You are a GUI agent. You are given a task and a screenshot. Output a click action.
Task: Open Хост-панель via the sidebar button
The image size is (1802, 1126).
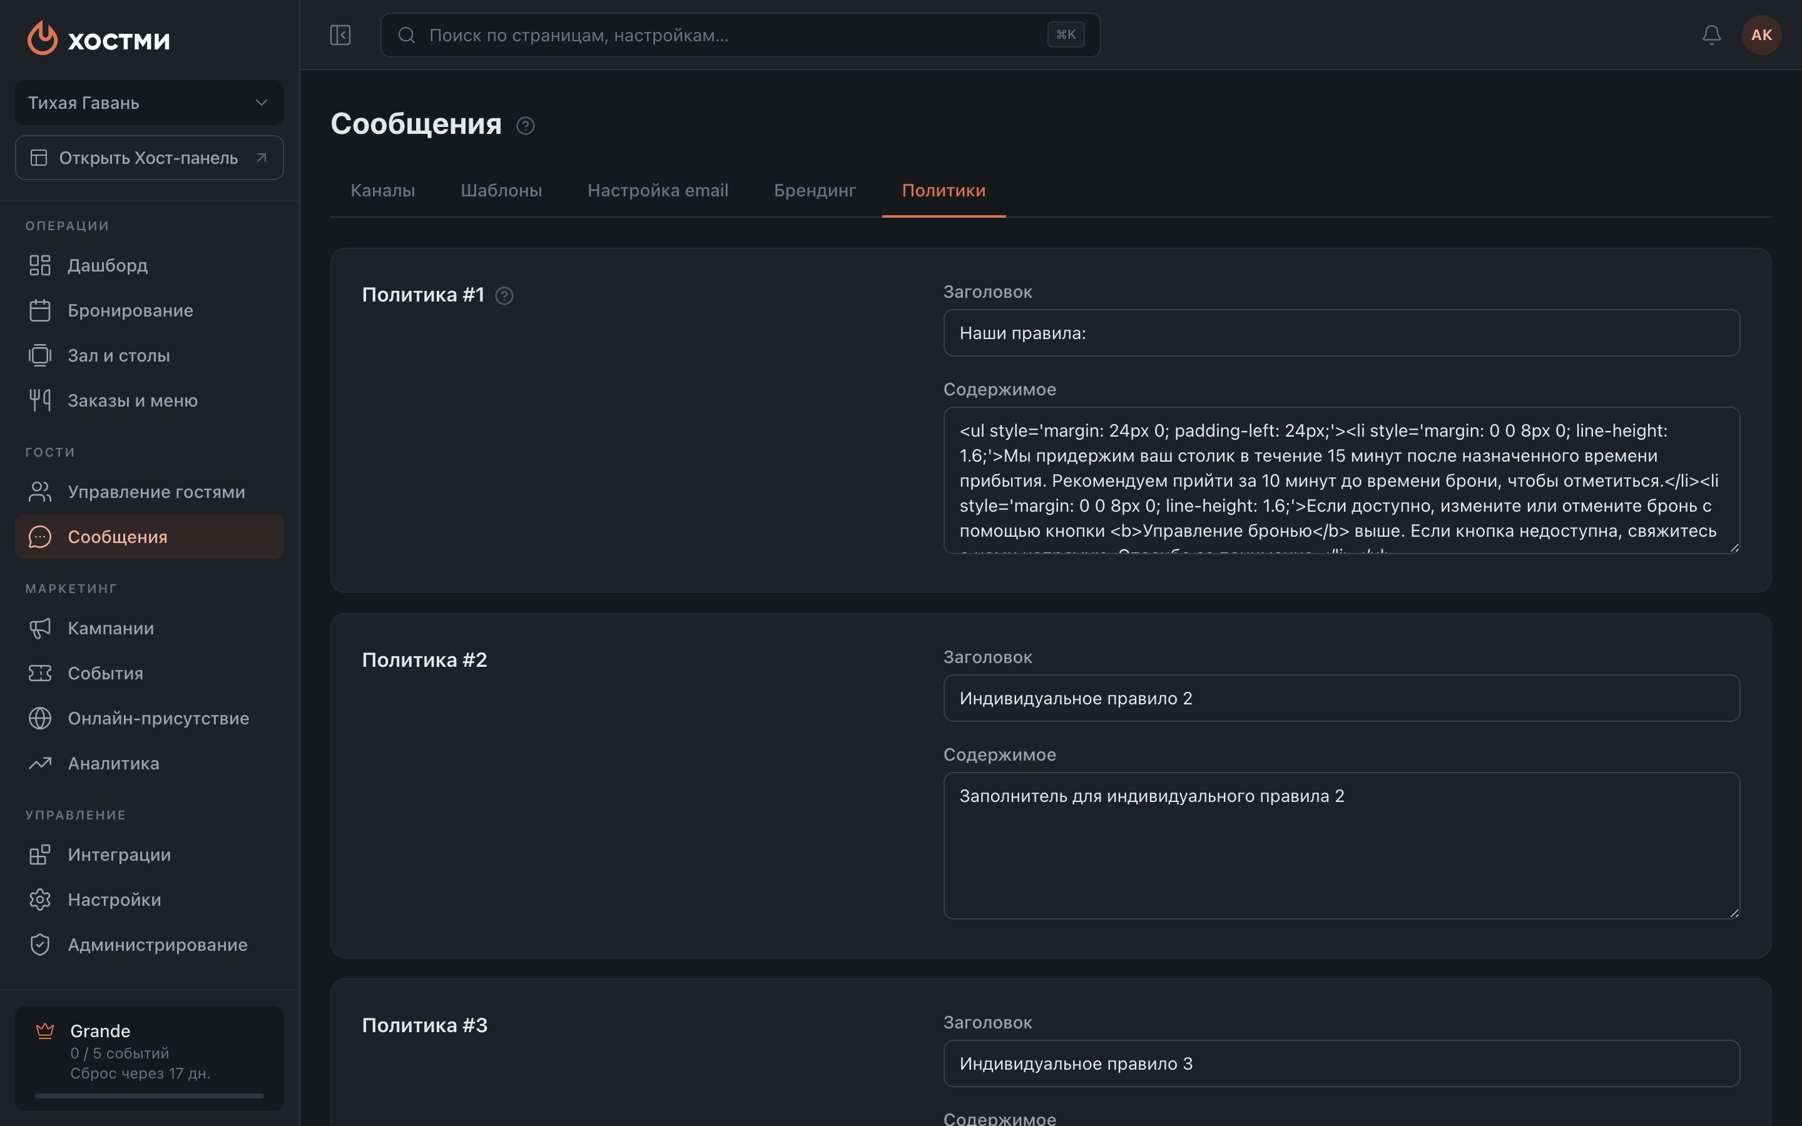[x=149, y=158]
